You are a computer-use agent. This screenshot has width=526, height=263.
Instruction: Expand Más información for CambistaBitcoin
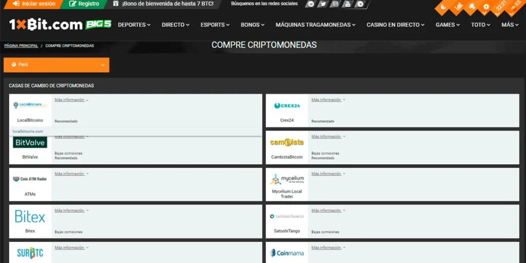click(328, 137)
